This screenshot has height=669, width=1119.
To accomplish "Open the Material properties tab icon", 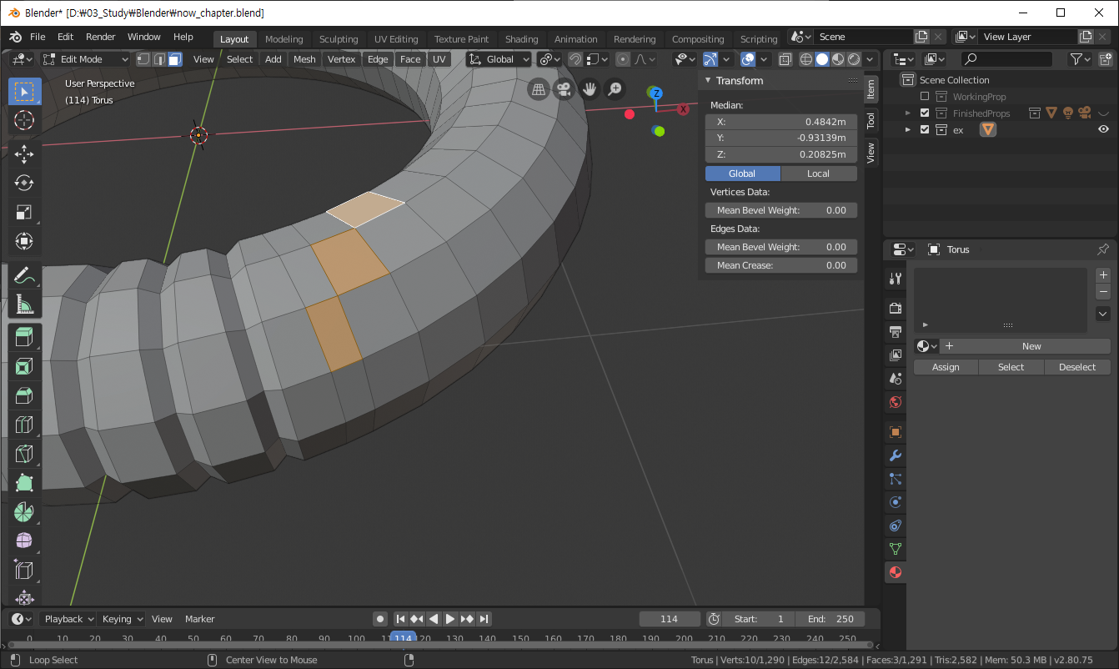I will click(x=896, y=572).
